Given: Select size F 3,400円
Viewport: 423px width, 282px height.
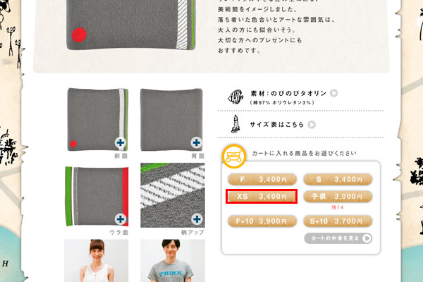Looking at the screenshot, I should (262, 180).
